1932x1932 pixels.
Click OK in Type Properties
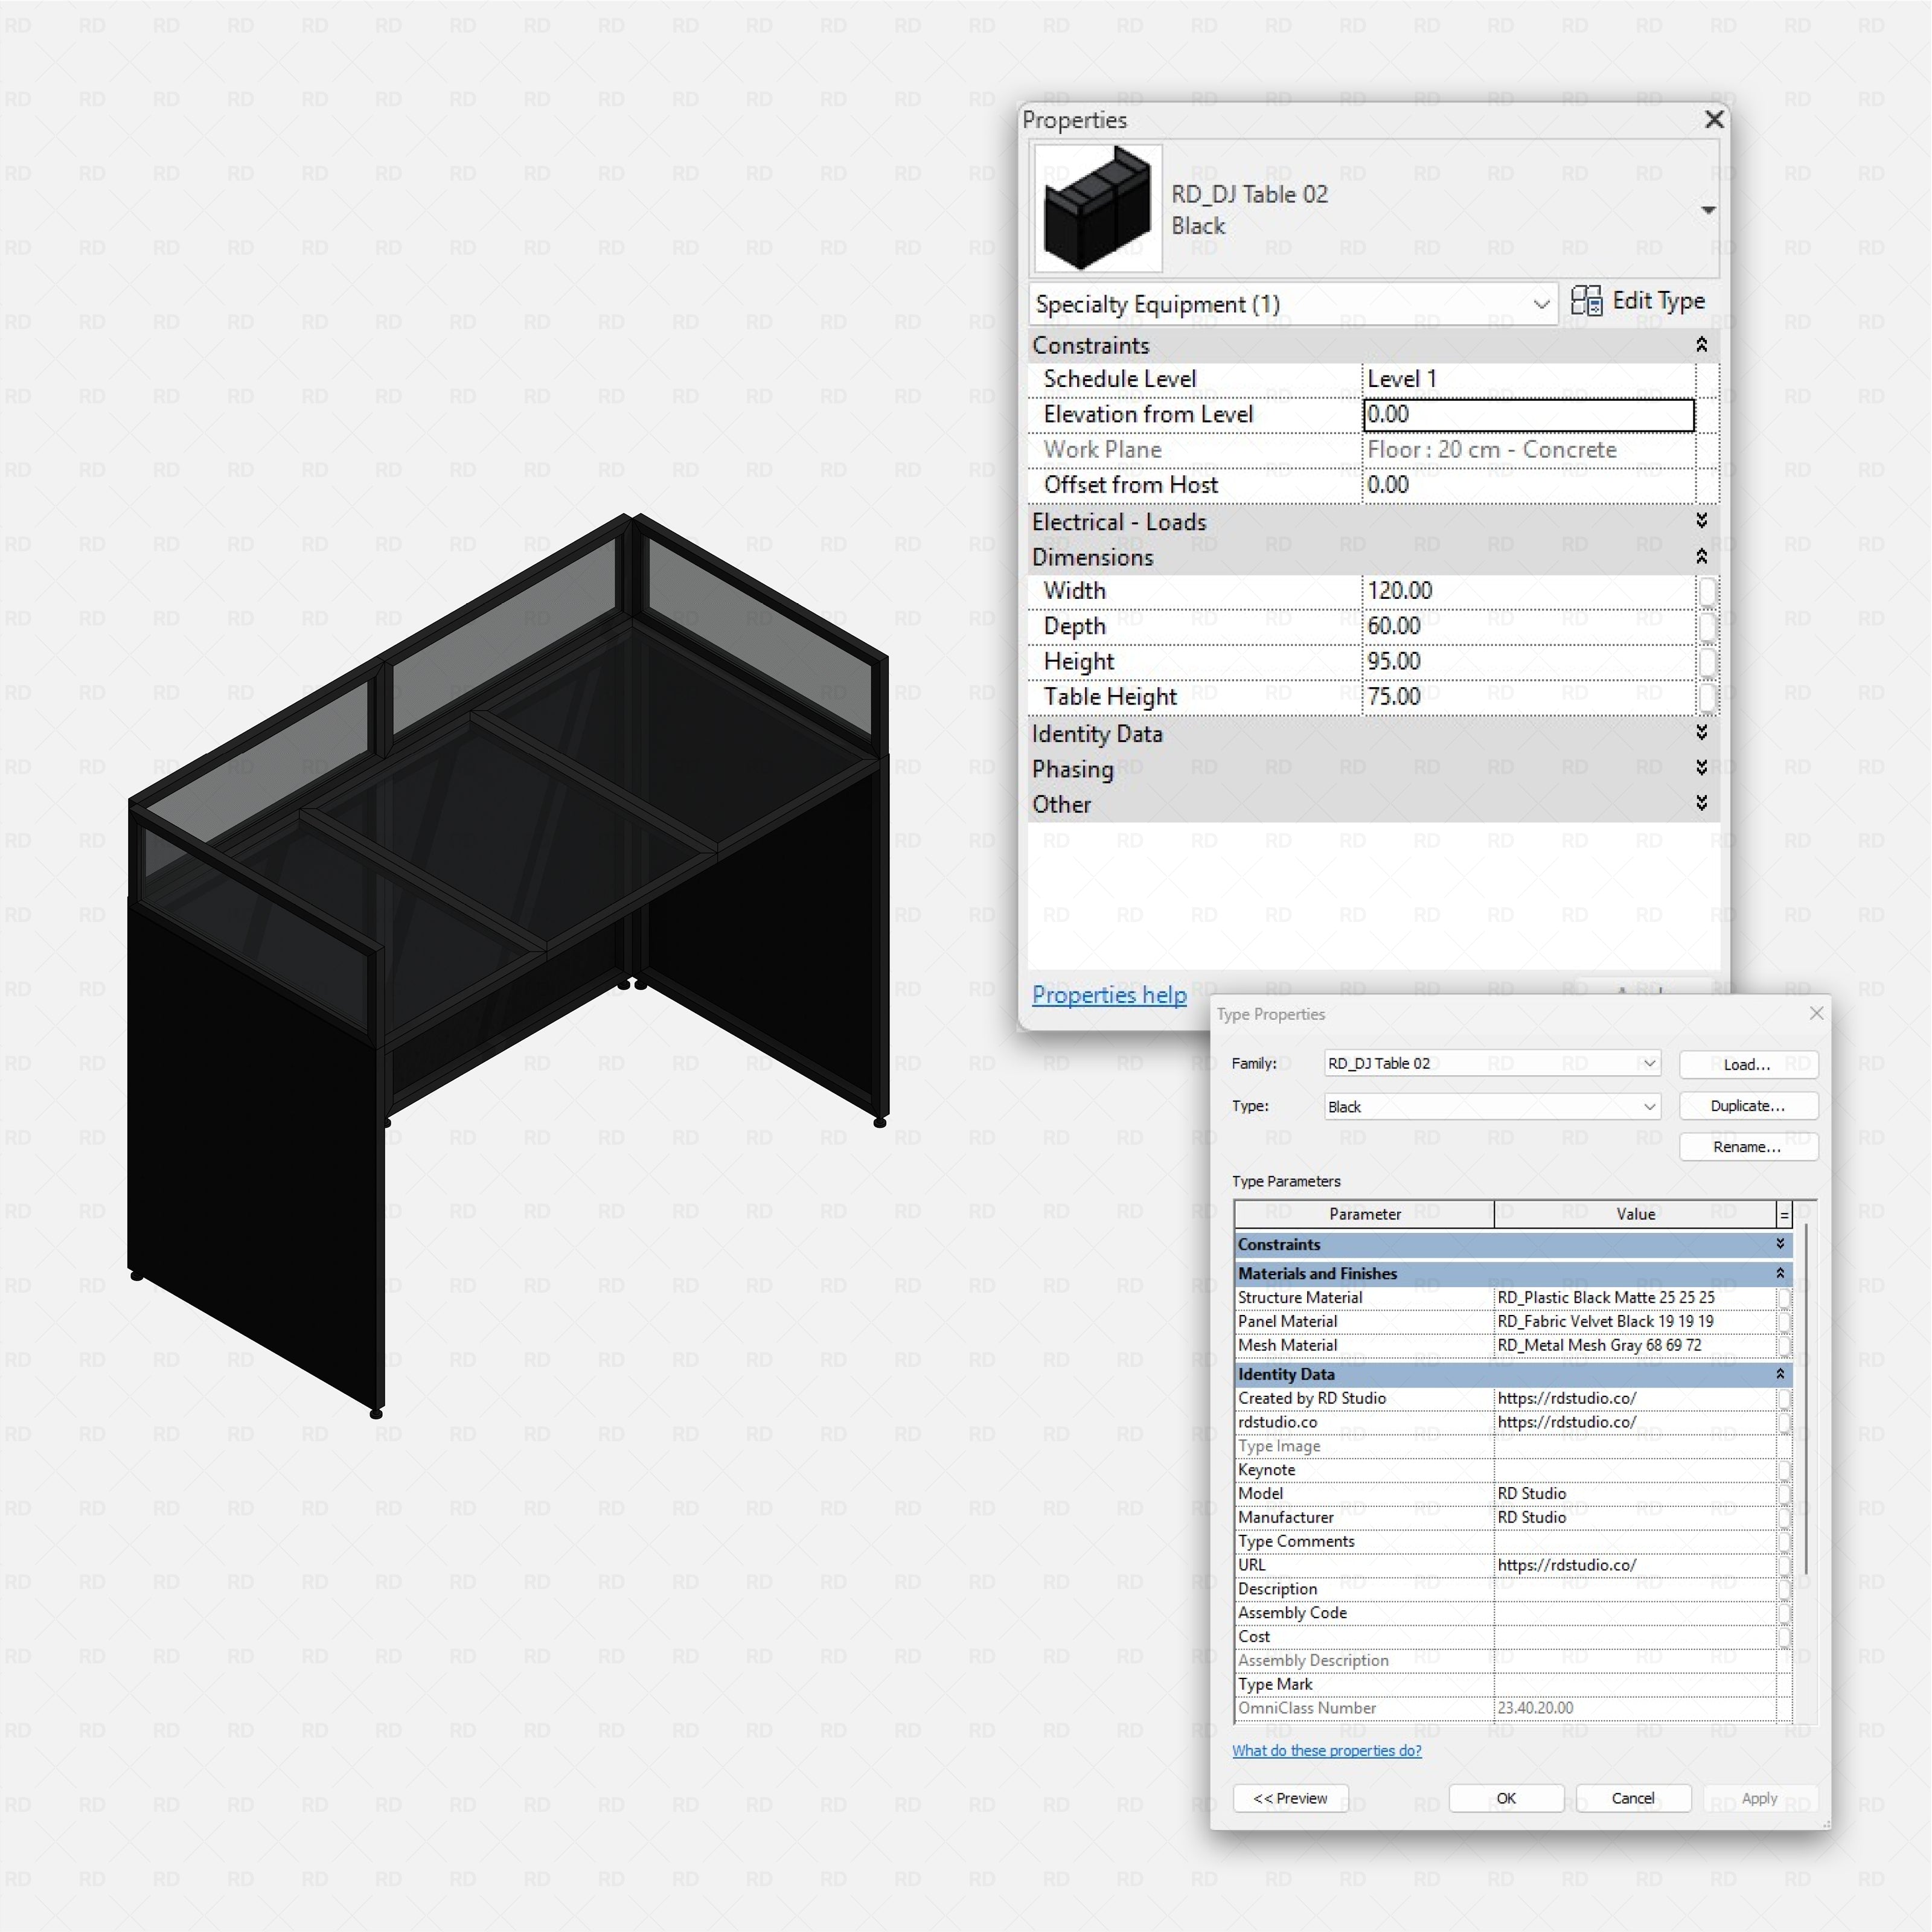pos(1506,1798)
